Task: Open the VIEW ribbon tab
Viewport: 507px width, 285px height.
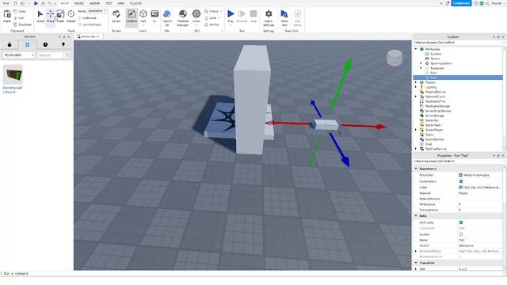Action: pos(121,3)
